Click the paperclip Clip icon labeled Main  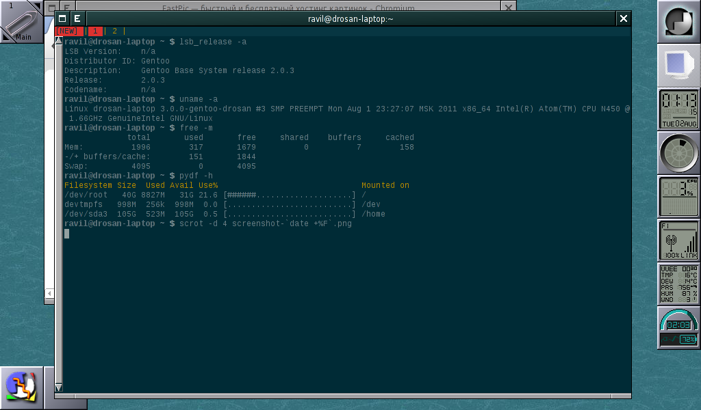tap(21, 21)
